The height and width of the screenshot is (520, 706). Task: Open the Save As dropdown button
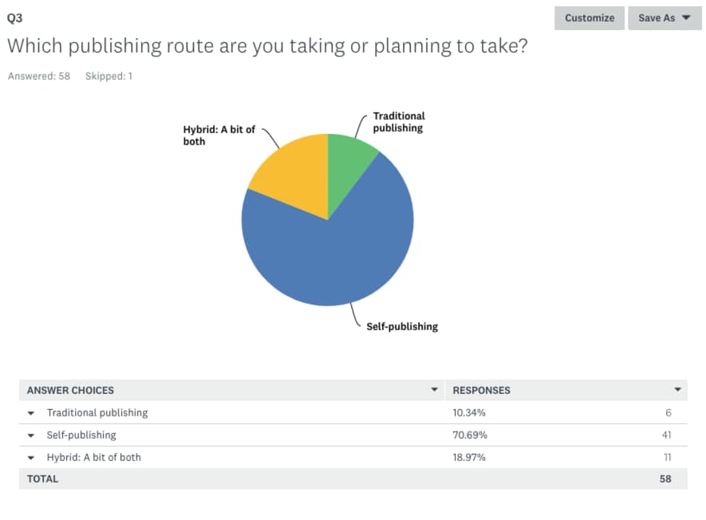pyautogui.click(x=665, y=18)
